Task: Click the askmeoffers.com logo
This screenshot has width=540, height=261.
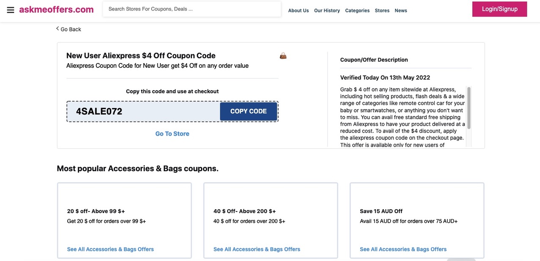Action: click(x=56, y=9)
